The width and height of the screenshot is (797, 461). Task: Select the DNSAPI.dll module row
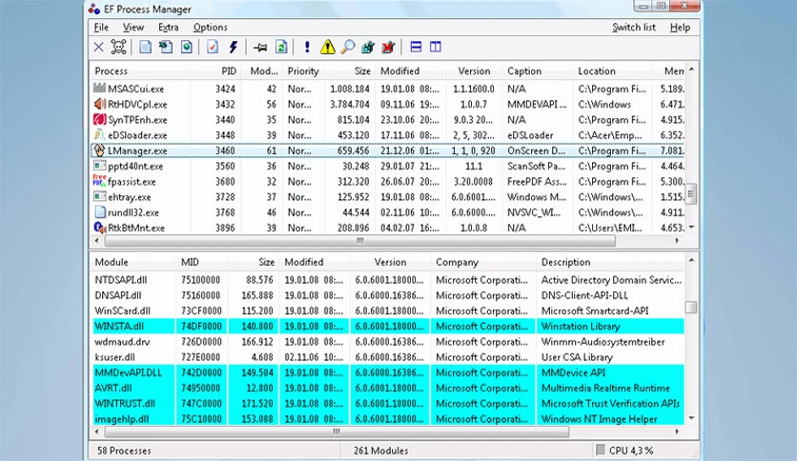click(388, 295)
